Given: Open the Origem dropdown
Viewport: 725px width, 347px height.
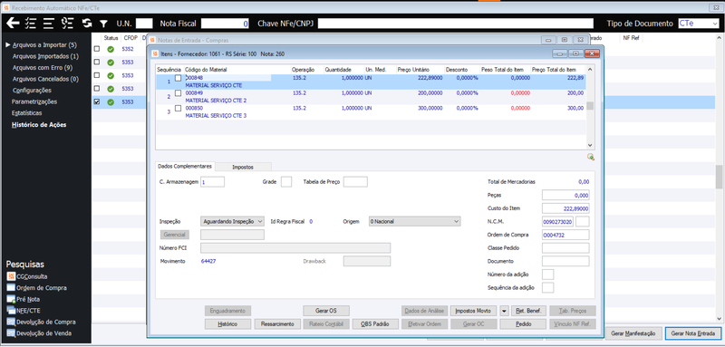Looking at the screenshot, I should [415, 221].
